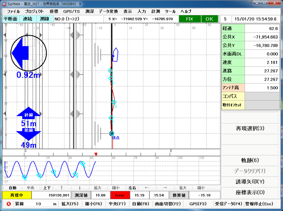Click the 中央(F7) center button

point(117,204)
